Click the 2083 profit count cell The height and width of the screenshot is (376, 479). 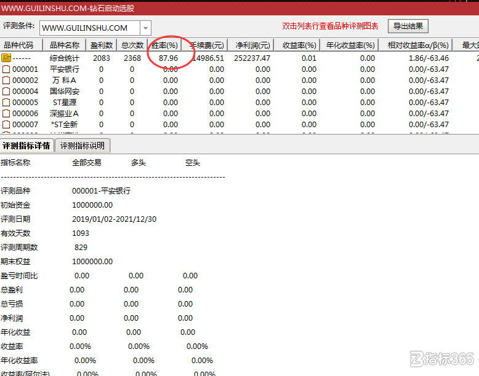[x=102, y=58]
